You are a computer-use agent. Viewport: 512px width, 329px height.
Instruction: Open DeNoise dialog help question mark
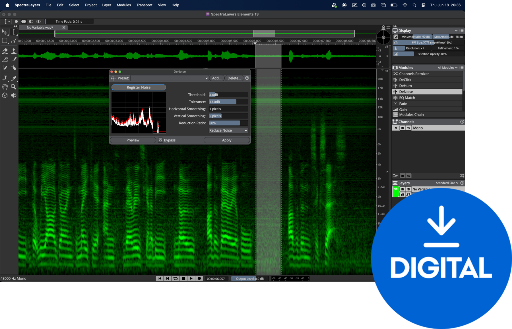click(x=247, y=78)
